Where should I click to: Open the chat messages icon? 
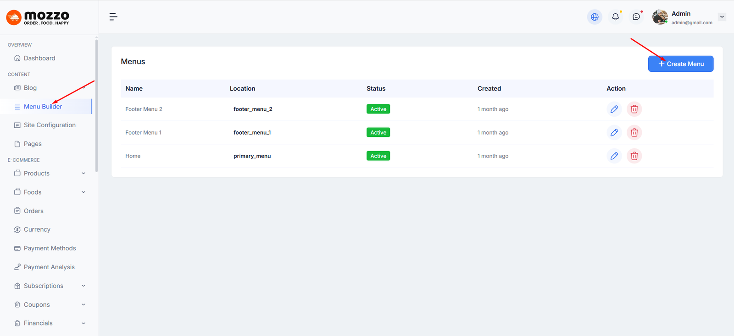(636, 17)
